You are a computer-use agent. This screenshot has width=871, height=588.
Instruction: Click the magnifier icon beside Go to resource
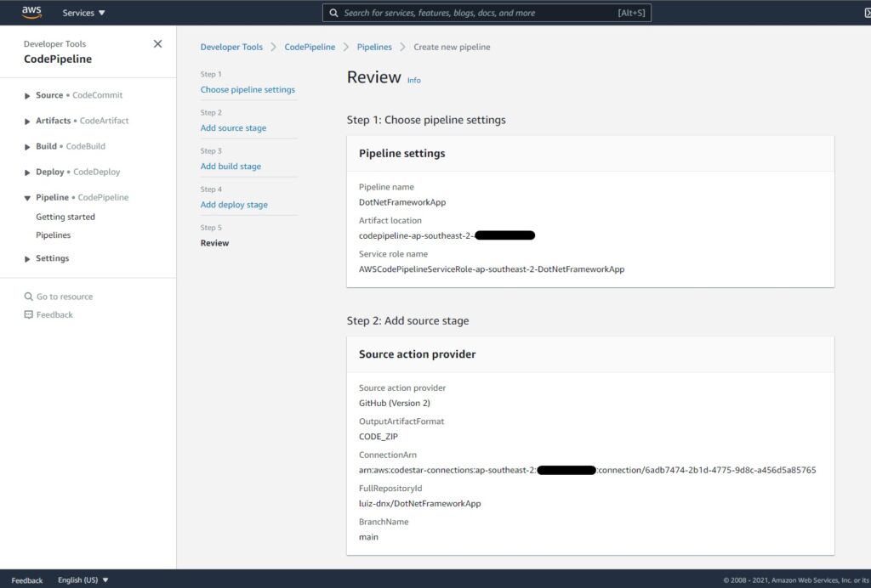point(29,296)
